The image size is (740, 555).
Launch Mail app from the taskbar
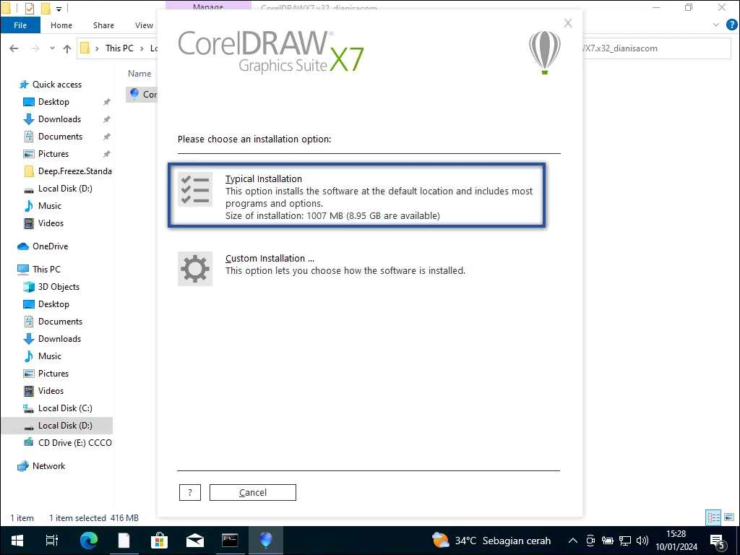(194, 541)
